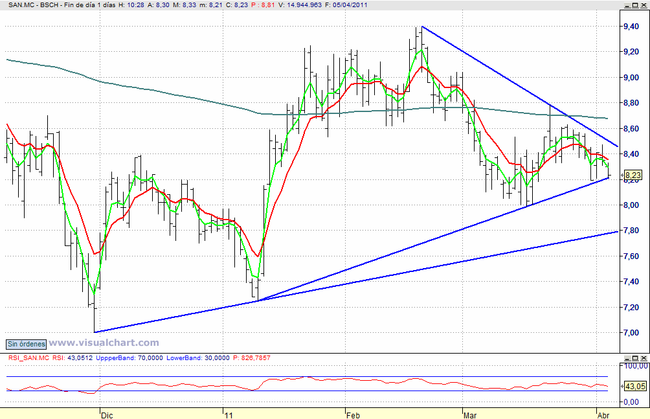This screenshot has width=650, height=419.
Task: Click the 'Feb' date axis marker
Action: click(353, 415)
